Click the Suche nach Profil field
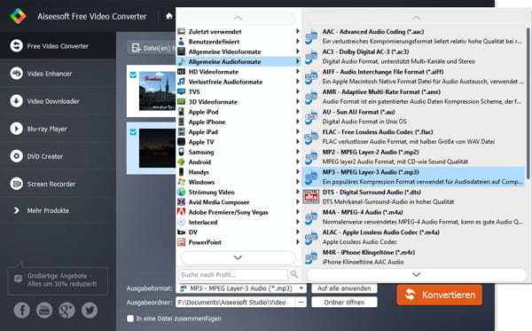The height and width of the screenshot is (331, 532). coord(233,274)
